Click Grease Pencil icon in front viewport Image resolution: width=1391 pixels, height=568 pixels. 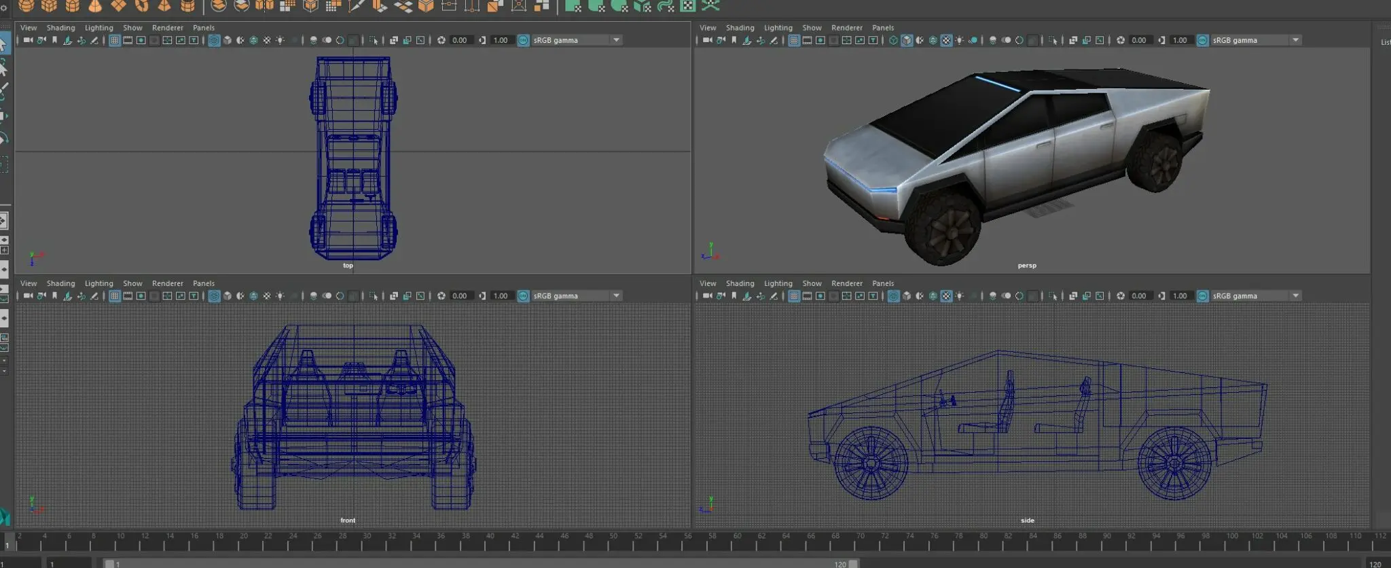point(94,296)
